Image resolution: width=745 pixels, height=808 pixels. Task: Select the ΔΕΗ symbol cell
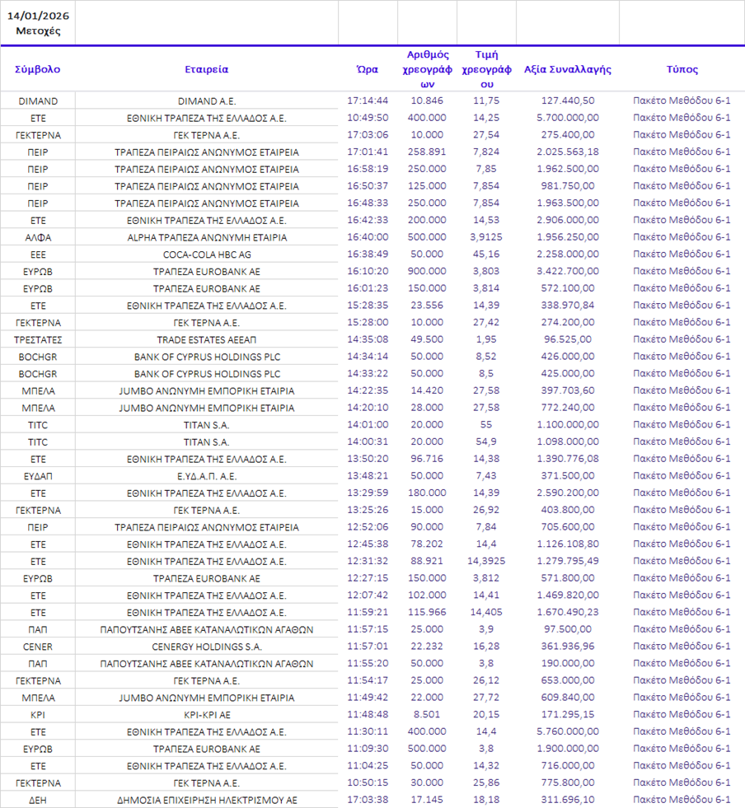38,801
